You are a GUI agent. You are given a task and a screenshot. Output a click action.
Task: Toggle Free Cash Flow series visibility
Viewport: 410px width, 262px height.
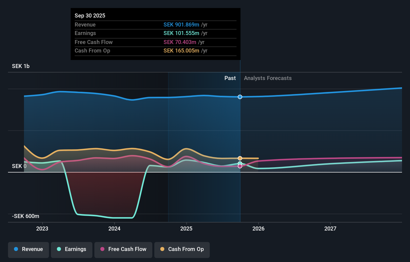[x=123, y=249]
